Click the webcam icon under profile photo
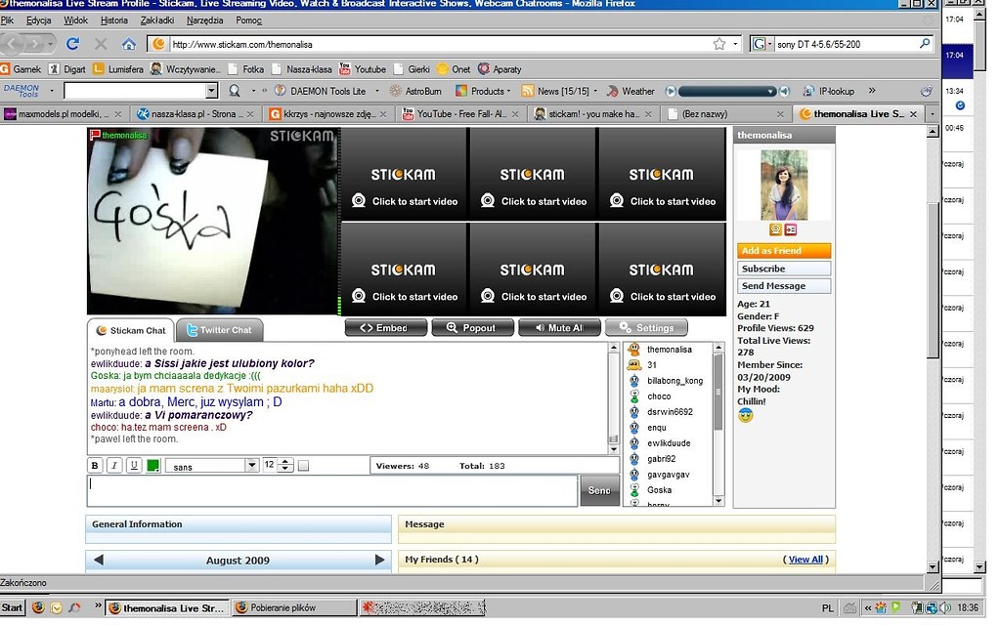Screen dimensions: 1001x625 pos(775,229)
